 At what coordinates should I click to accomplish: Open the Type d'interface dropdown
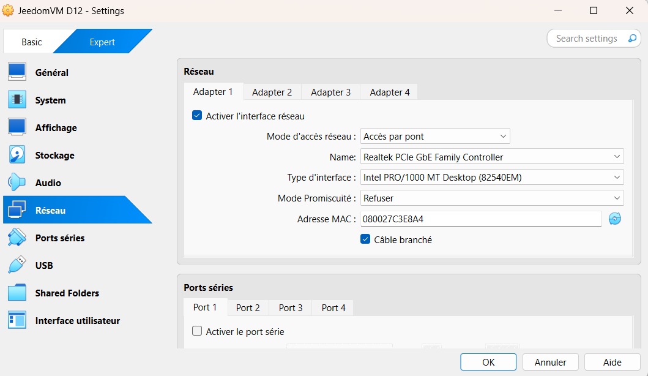click(491, 178)
